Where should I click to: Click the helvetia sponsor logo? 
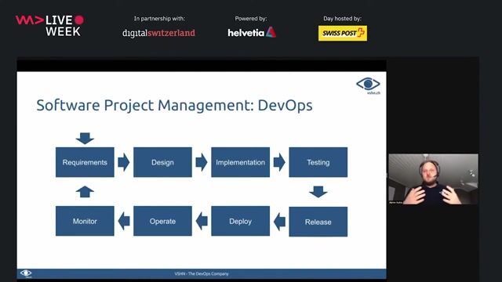(252, 32)
